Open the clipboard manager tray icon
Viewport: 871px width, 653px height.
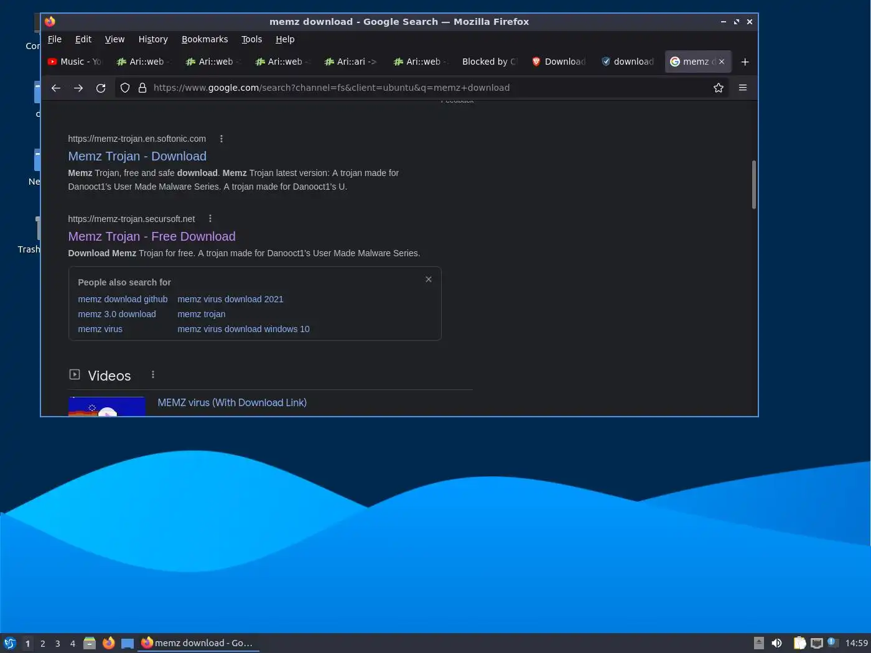pyautogui.click(x=800, y=643)
